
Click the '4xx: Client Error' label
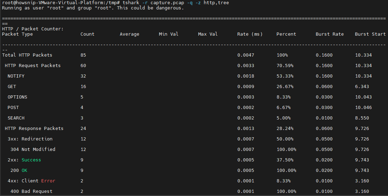32,181
